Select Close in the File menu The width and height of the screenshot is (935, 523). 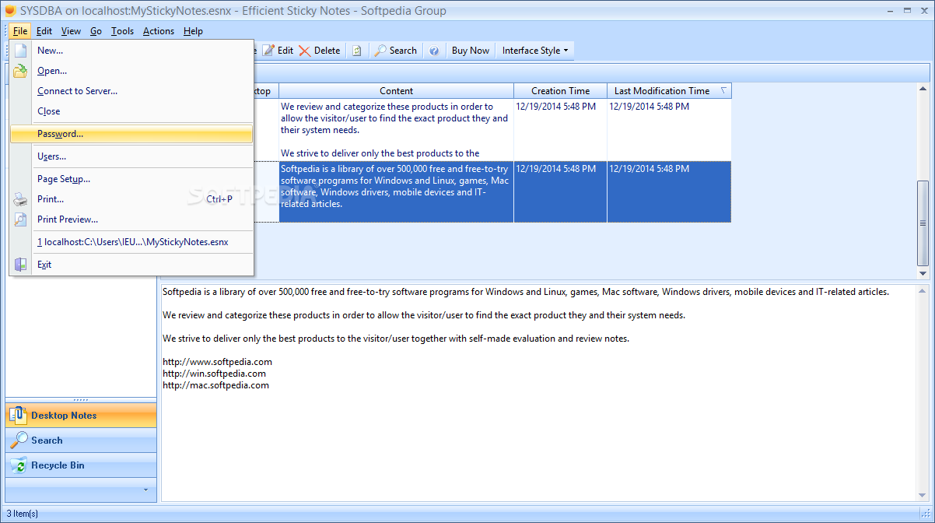[x=131, y=111]
